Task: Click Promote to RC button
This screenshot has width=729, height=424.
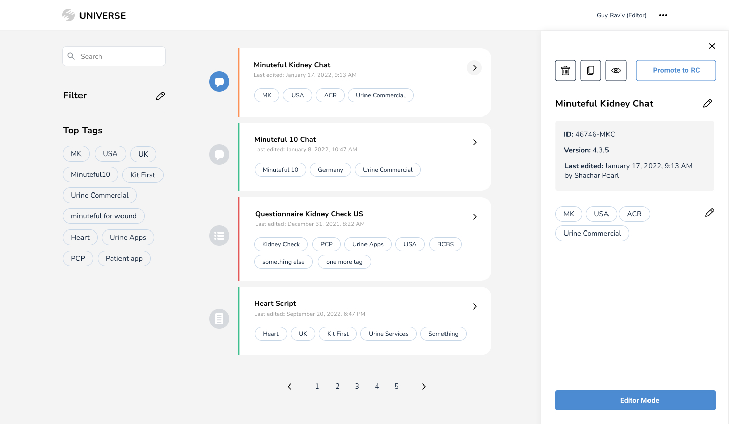Action: pyautogui.click(x=676, y=70)
